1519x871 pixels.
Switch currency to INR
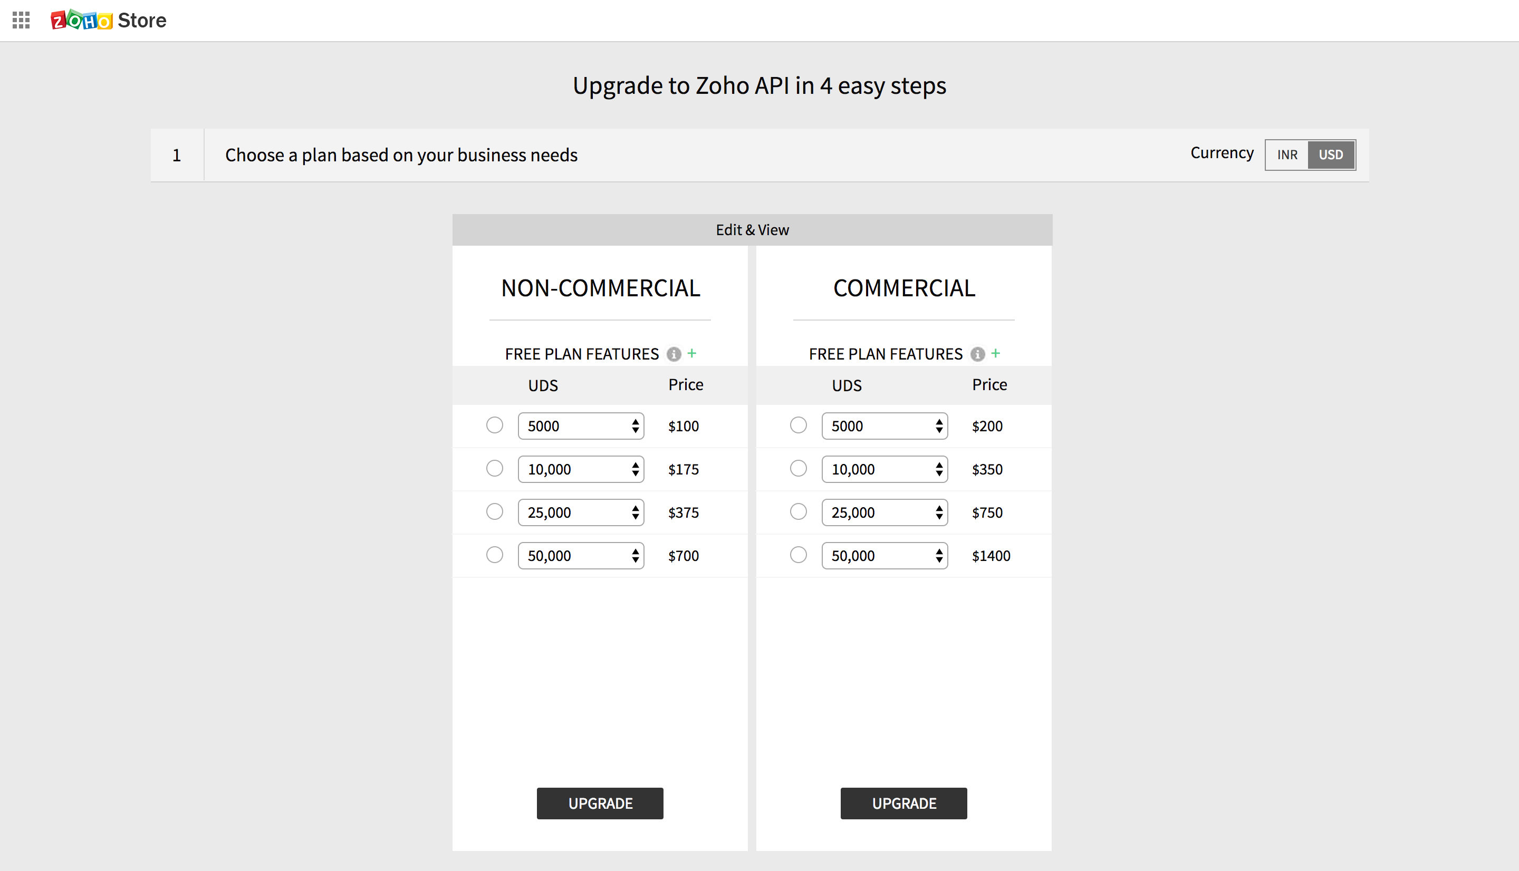click(x=1287, y=155)
